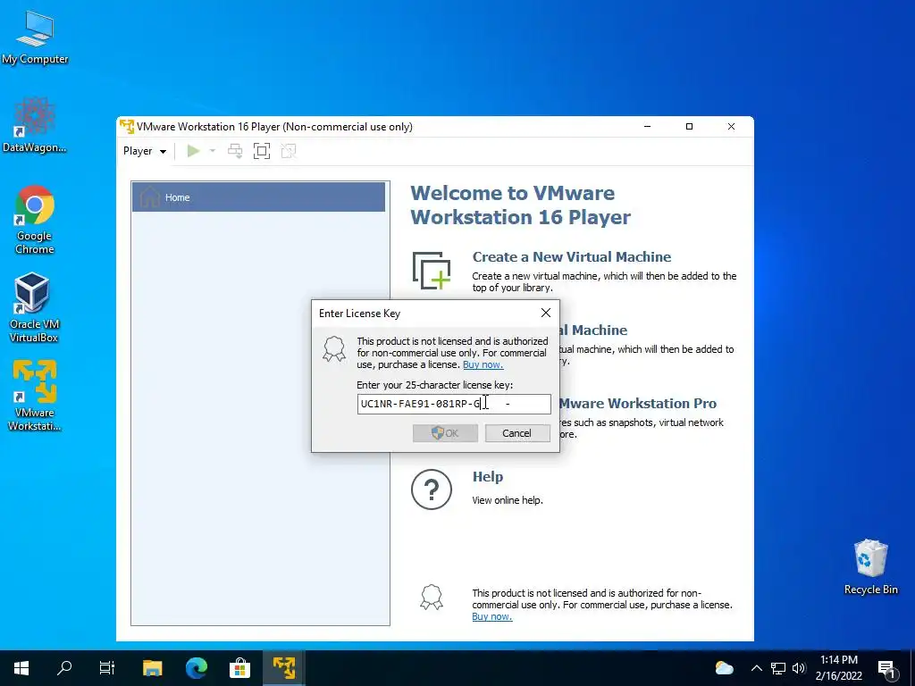
Task: Minimize the VMware Workstation Player window
Action: (647, 127)
